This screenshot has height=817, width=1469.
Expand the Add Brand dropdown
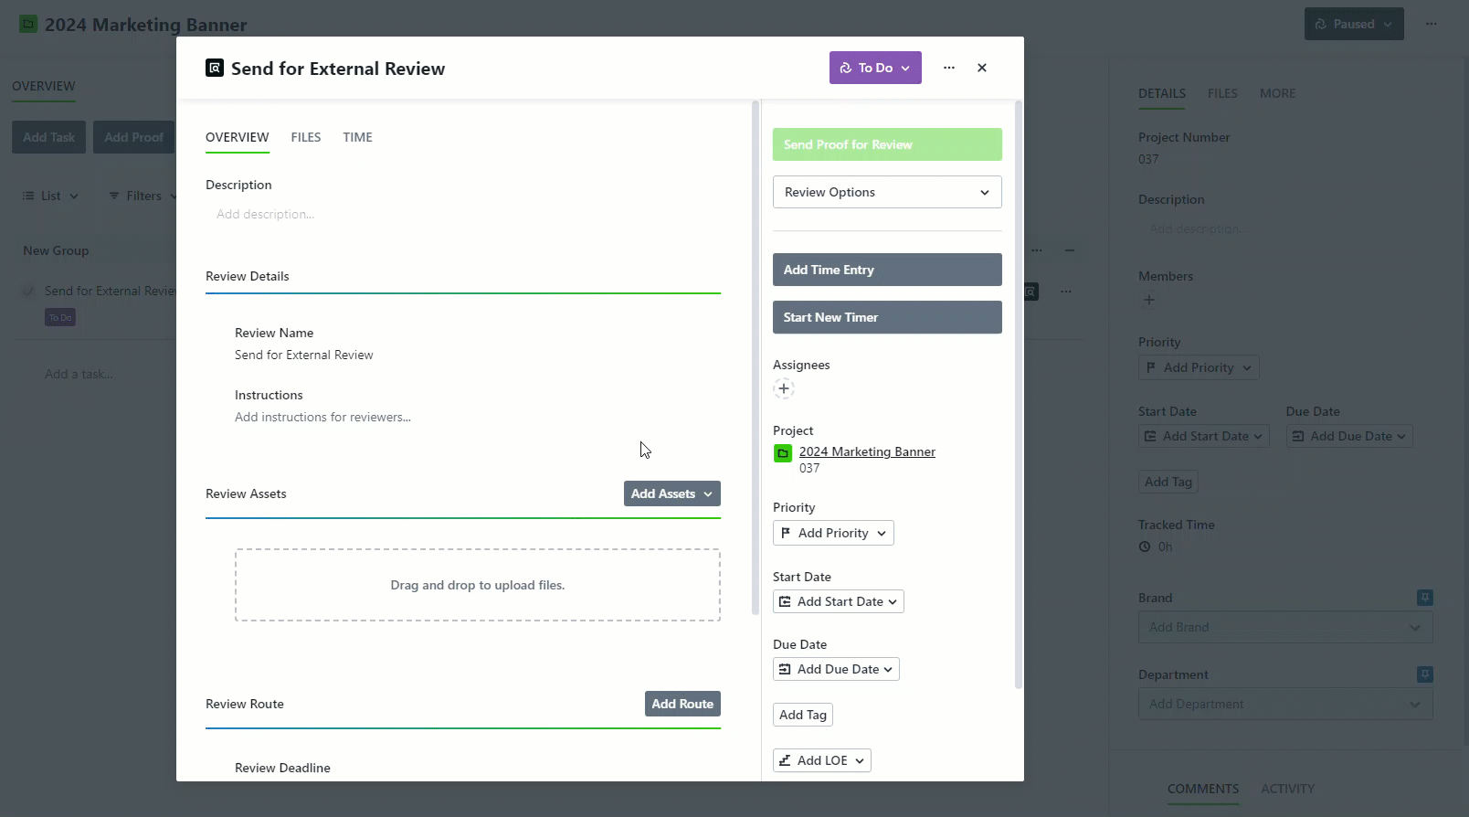tap(1285, 627)
